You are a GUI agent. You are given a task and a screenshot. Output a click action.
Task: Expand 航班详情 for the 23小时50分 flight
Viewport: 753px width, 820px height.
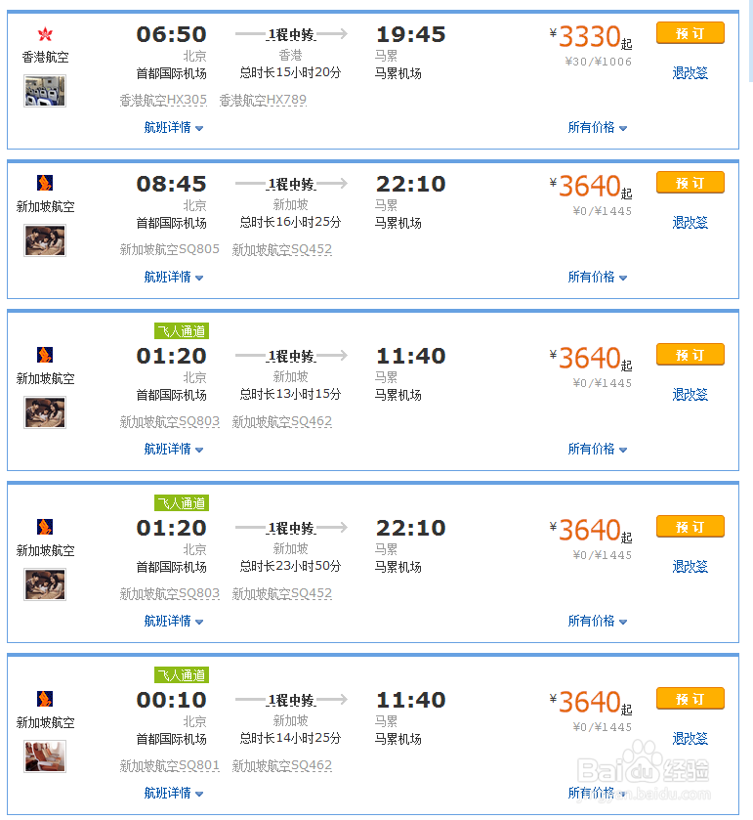click(x=174, y=622)
